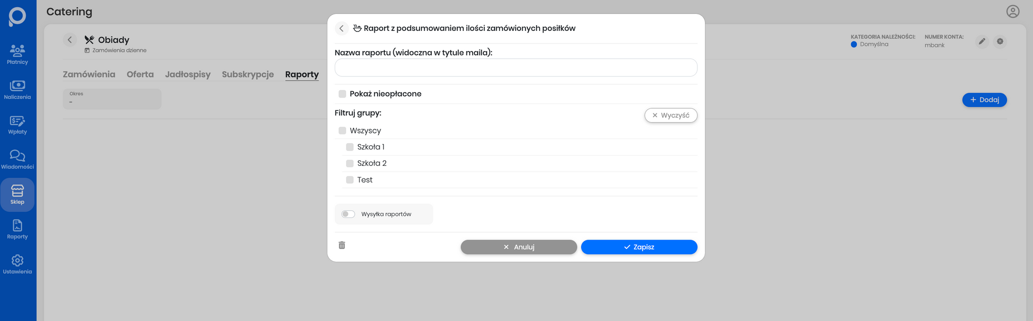This screenshot has height=321, width=1033.
Task: Enable Pokaż nieopłacone checkbox
Action: 342,94
